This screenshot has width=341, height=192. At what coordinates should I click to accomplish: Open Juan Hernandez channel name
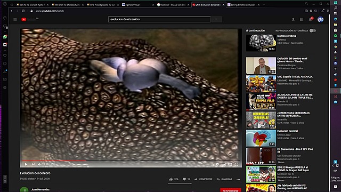40,190
